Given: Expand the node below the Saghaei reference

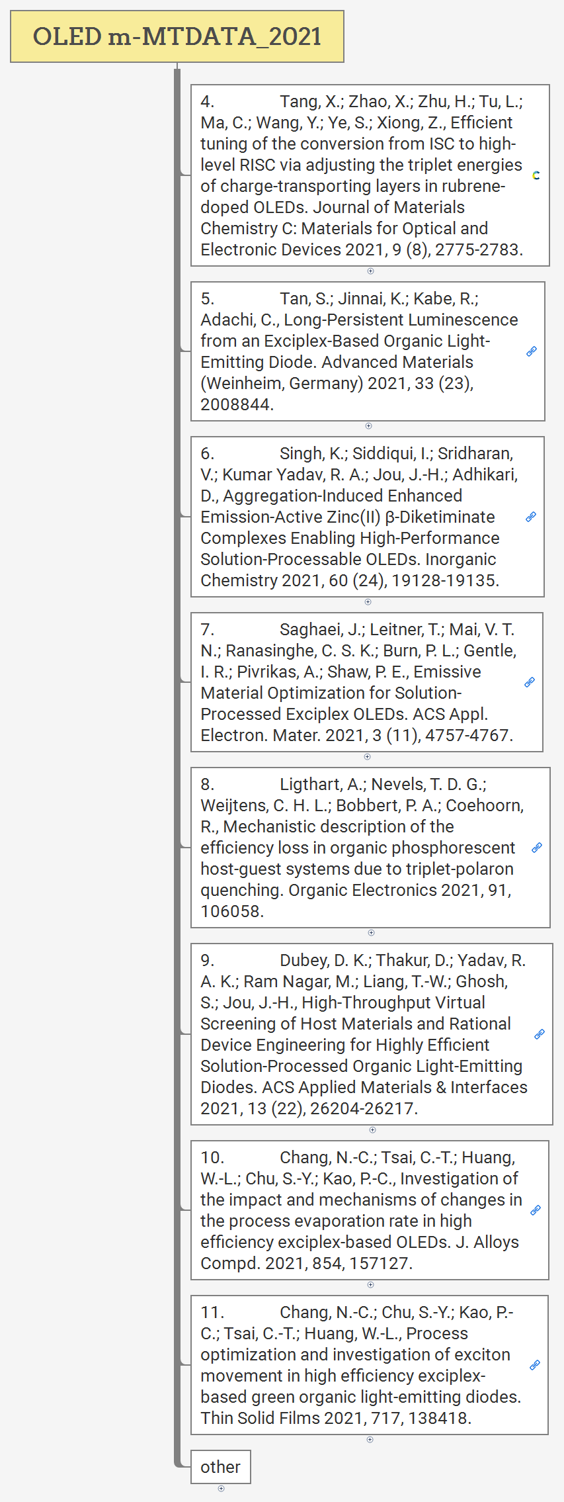Looking at the screenshot, I should pyautogui.click(x=367, y=757).
